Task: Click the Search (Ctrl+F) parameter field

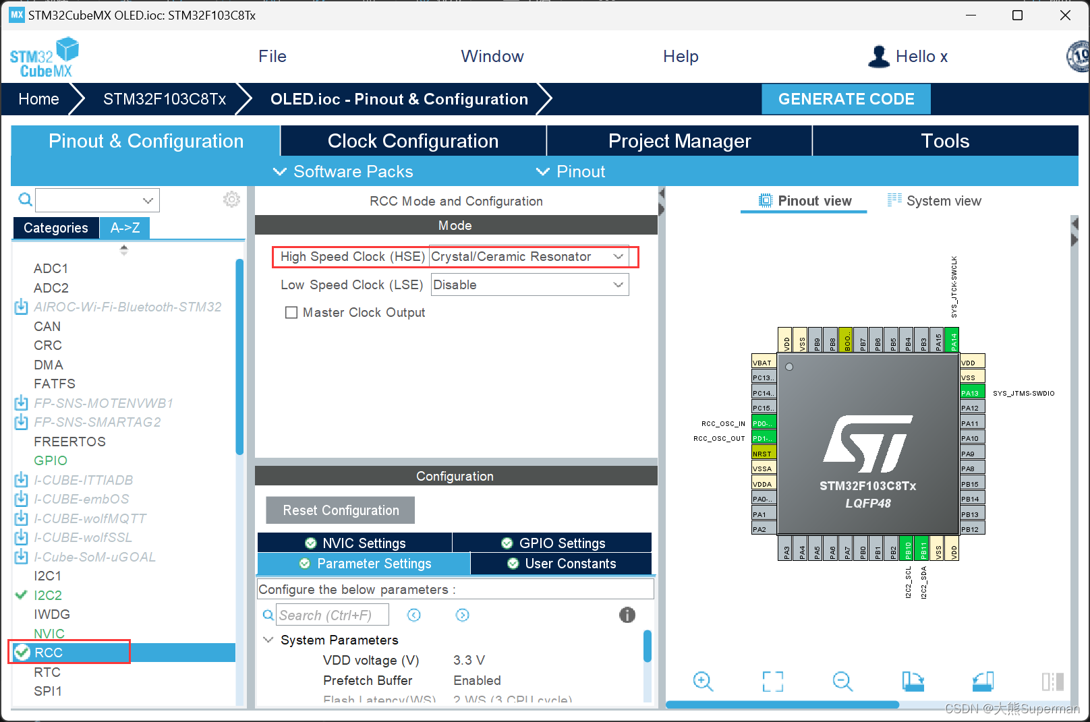Action: click(333, 615)
